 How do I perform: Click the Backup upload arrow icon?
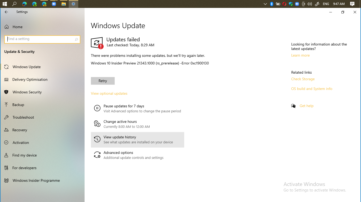pyautogui.click(x=7, y=105)
